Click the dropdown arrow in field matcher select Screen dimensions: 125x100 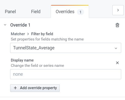point(116,48)
